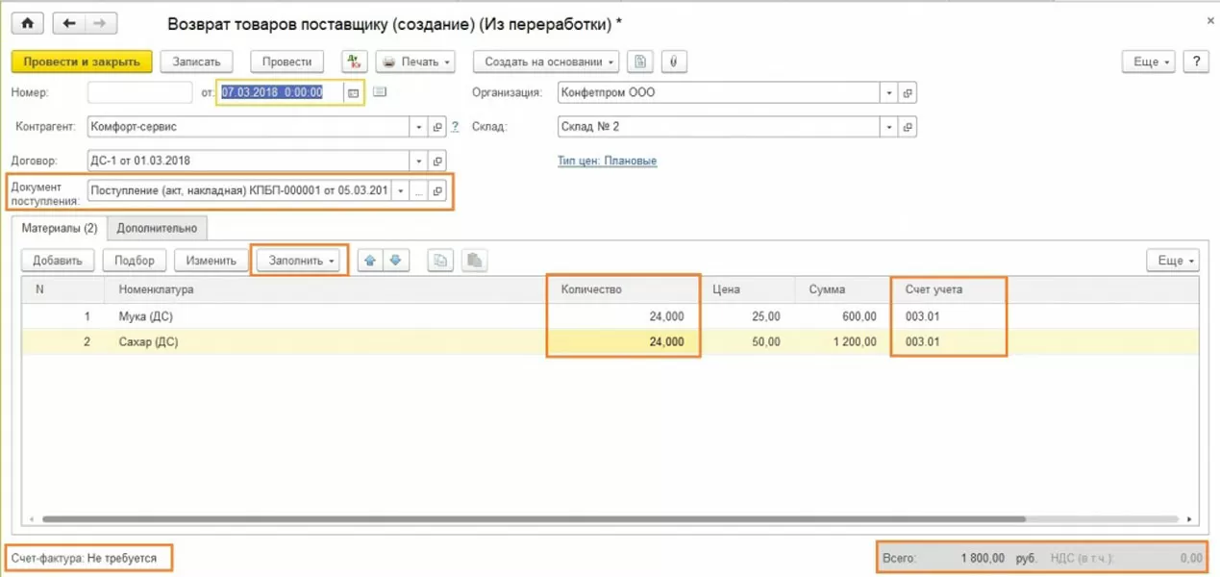Click the note icon beside the date field
The height and width of the screenshot is (577, 1220).
379,92
